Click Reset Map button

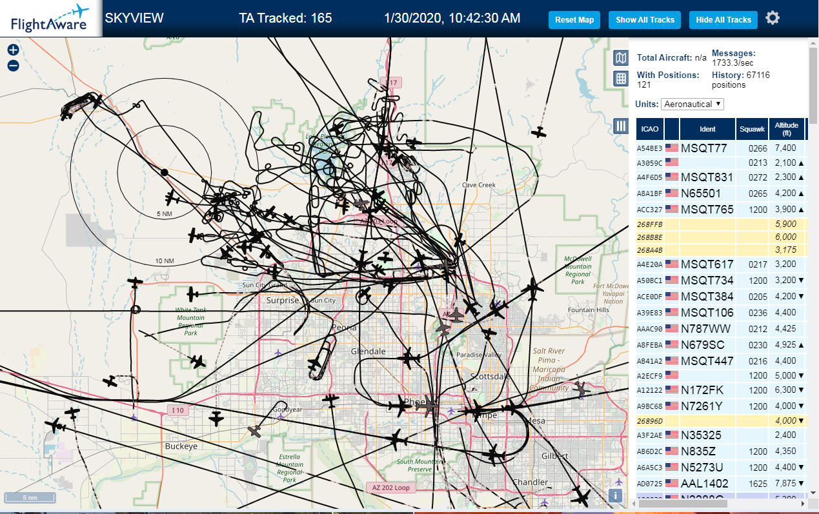click(574, 20)
